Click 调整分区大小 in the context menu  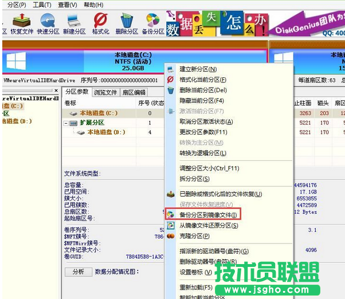209,168
